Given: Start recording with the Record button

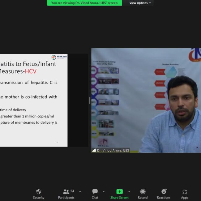Looking at the screenshot, I should coord(143,194).
